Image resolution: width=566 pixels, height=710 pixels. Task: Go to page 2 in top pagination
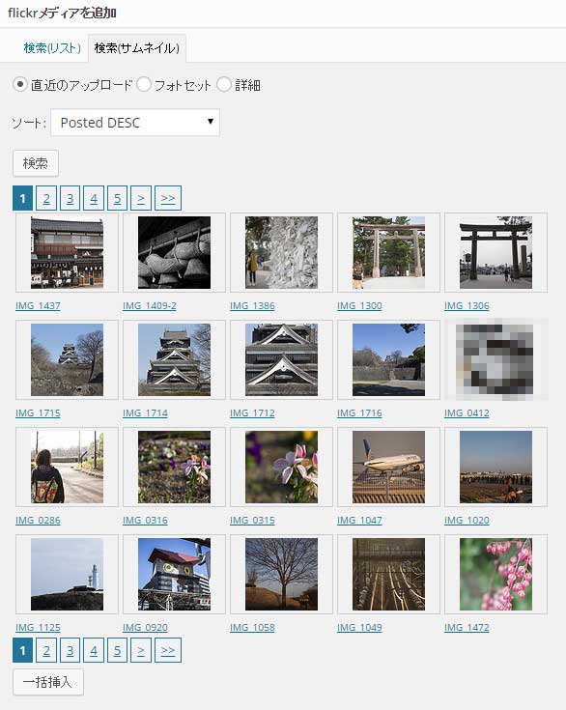coord(46,198)
